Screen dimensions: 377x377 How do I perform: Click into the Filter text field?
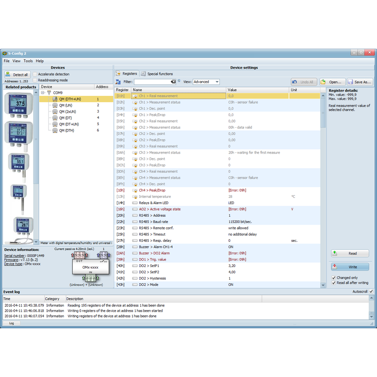pyautogui.click(x=152, y=82)
